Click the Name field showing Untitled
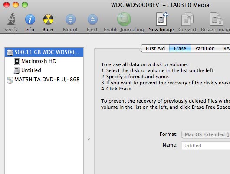This screenshot has height=174, width=230. (206, 146)
